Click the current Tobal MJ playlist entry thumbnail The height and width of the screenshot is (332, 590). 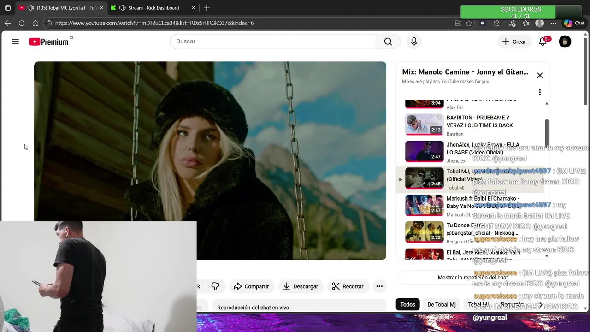(x=424, y=178)
